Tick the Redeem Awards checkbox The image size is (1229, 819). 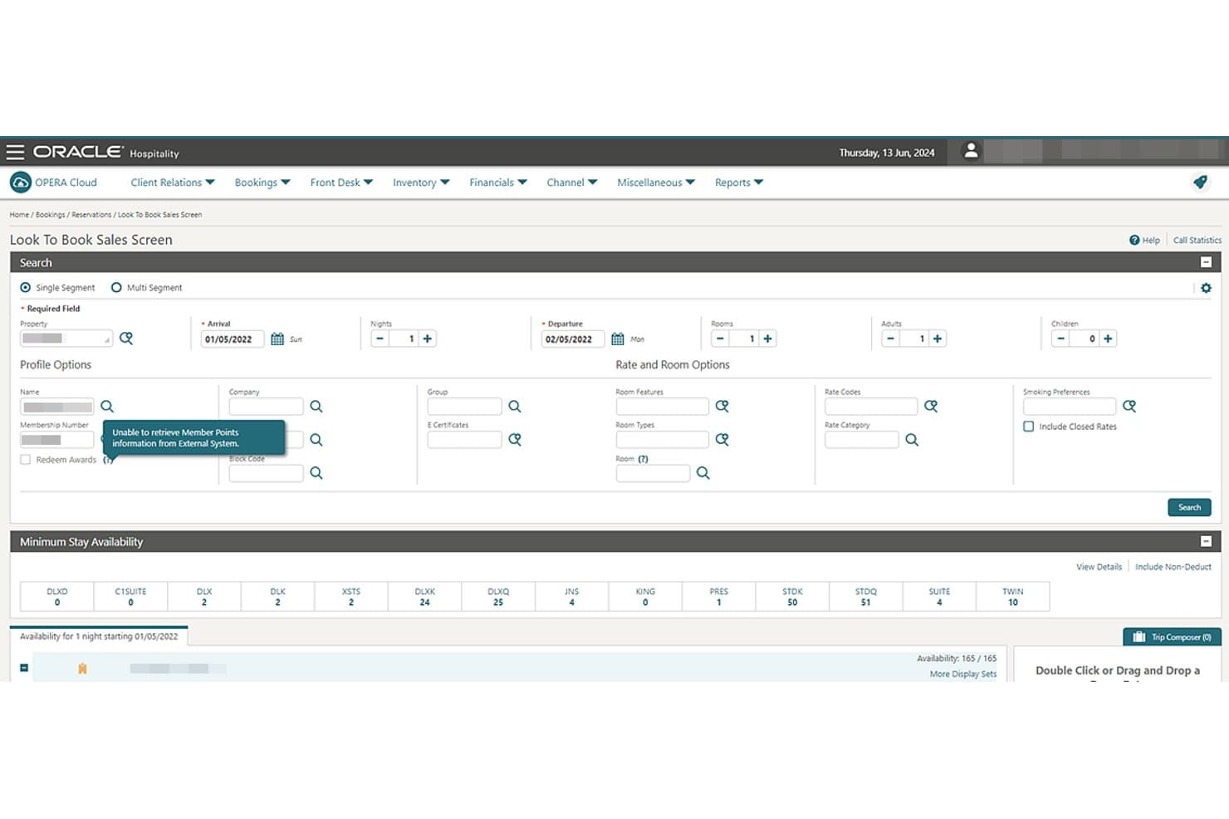coord(26,460)
